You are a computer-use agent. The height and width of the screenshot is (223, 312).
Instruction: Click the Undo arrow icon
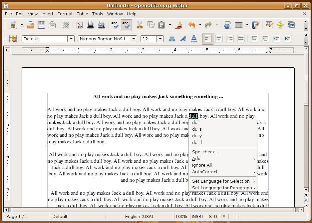192,25
